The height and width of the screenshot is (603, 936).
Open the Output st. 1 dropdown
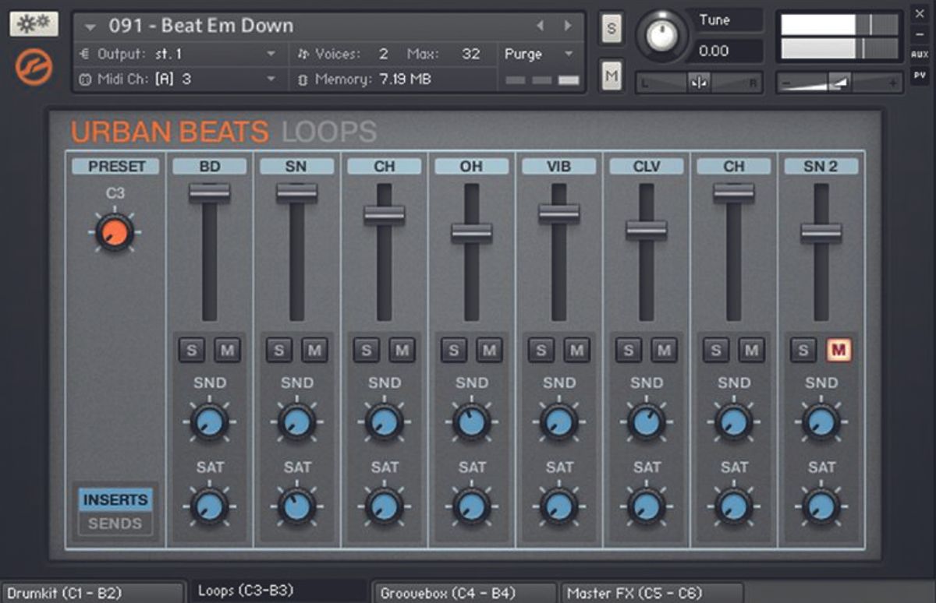[x=269, y=54]
